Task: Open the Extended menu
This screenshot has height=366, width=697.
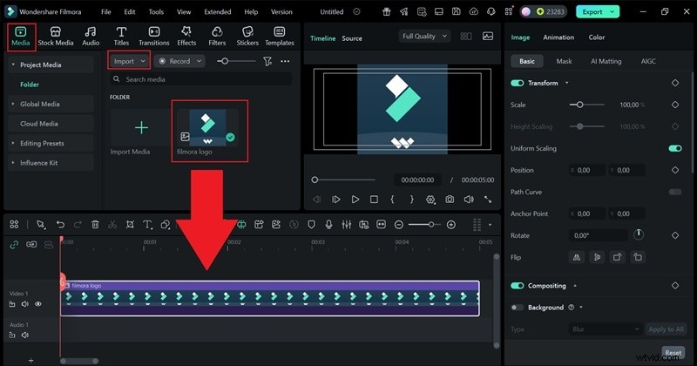Action: (x=217, y=12)
